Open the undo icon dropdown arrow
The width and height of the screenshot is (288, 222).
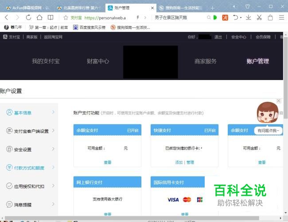(241, 18)
